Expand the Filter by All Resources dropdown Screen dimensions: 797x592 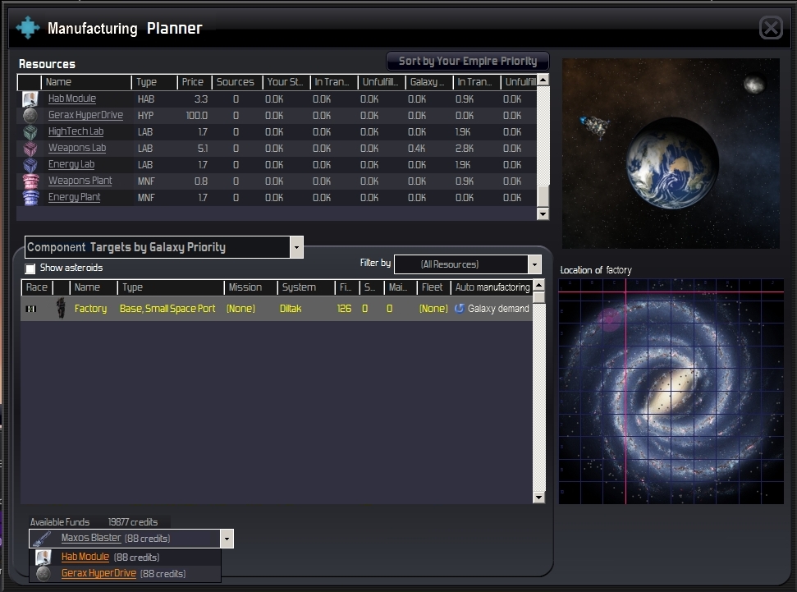coord(534,264)
